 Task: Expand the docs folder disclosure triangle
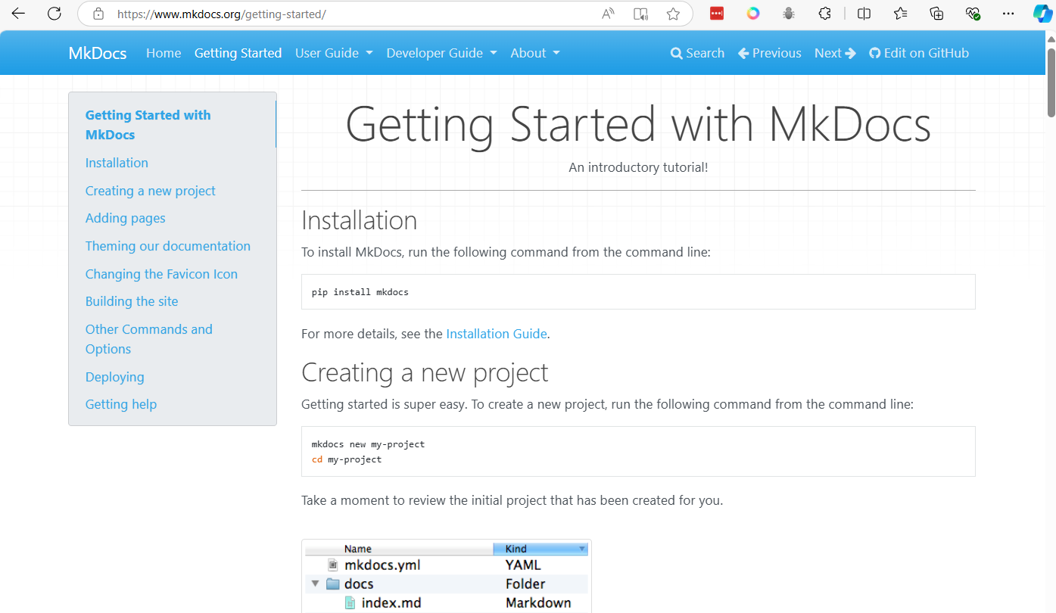(x=315, y=584)
